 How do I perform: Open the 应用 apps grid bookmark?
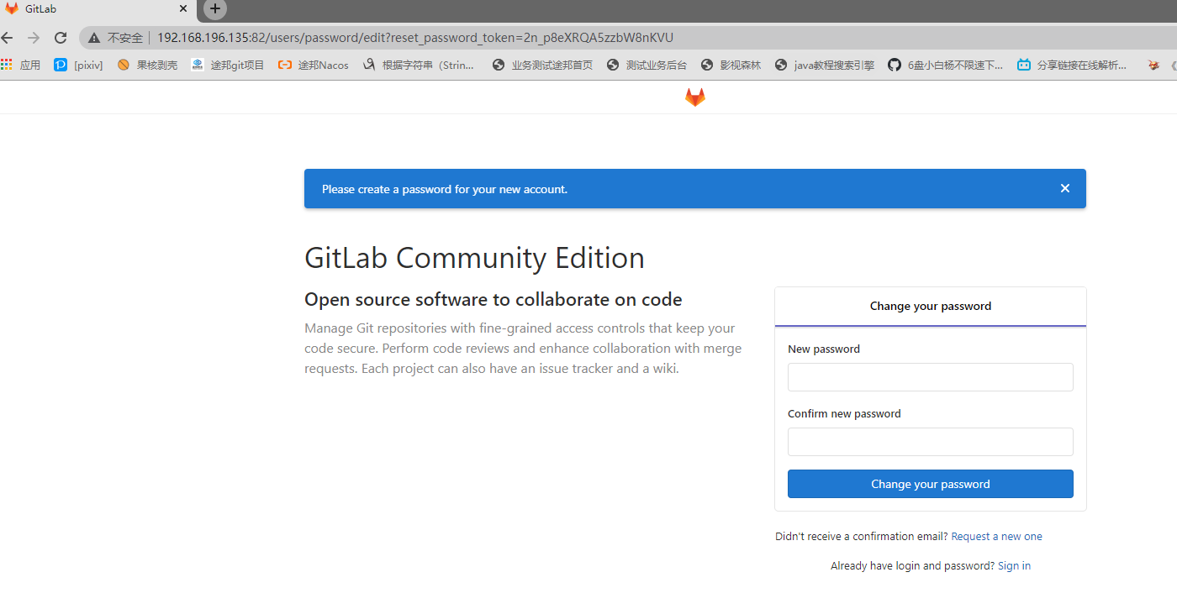(x=20, y=65)
